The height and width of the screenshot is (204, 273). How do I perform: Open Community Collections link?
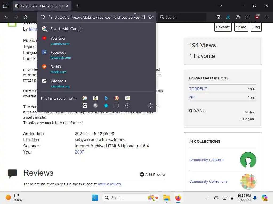pyautogui.click(x=208, y=181)
